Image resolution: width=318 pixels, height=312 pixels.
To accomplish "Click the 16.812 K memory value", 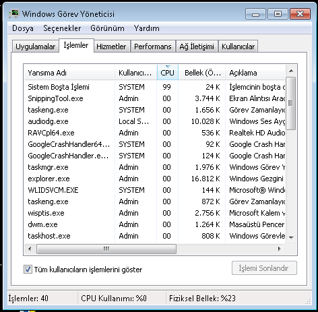I will (205, 179).
